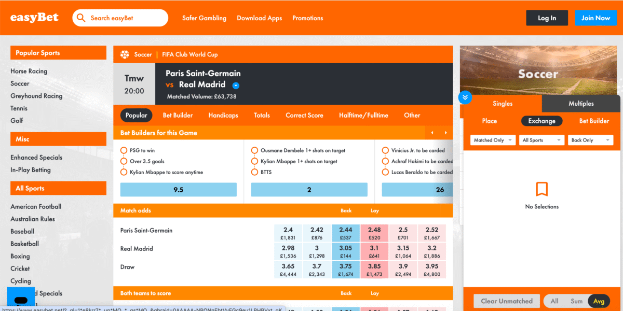
Task: Click the right arrow of Bet Builders carousel
Action: tap(445, 133)
